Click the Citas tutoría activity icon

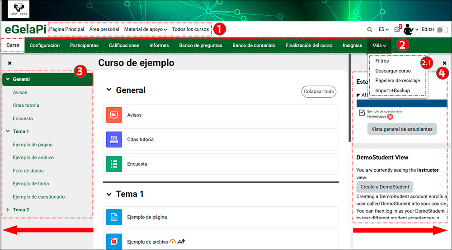113,140
